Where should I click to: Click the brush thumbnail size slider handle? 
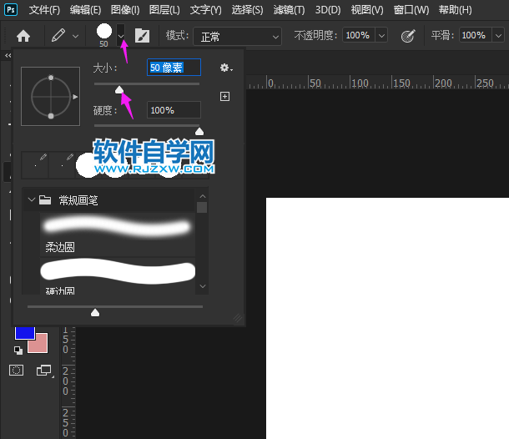(95, 312)
